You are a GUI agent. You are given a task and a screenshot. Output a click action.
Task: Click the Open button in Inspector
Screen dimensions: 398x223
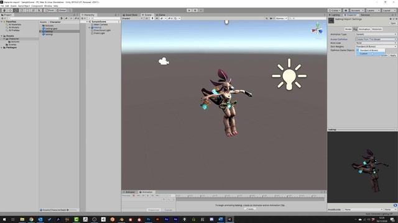pos(393,23)
